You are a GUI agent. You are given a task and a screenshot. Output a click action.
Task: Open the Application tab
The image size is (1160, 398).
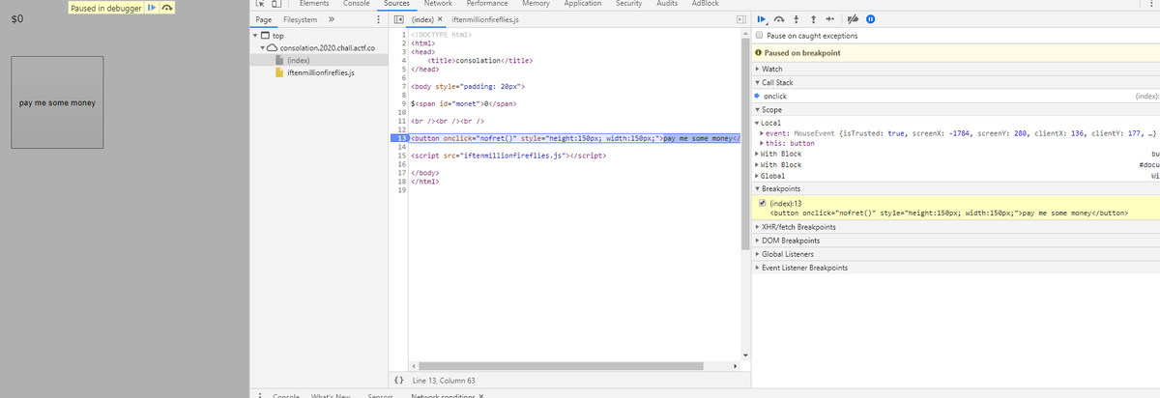point(583,4)
